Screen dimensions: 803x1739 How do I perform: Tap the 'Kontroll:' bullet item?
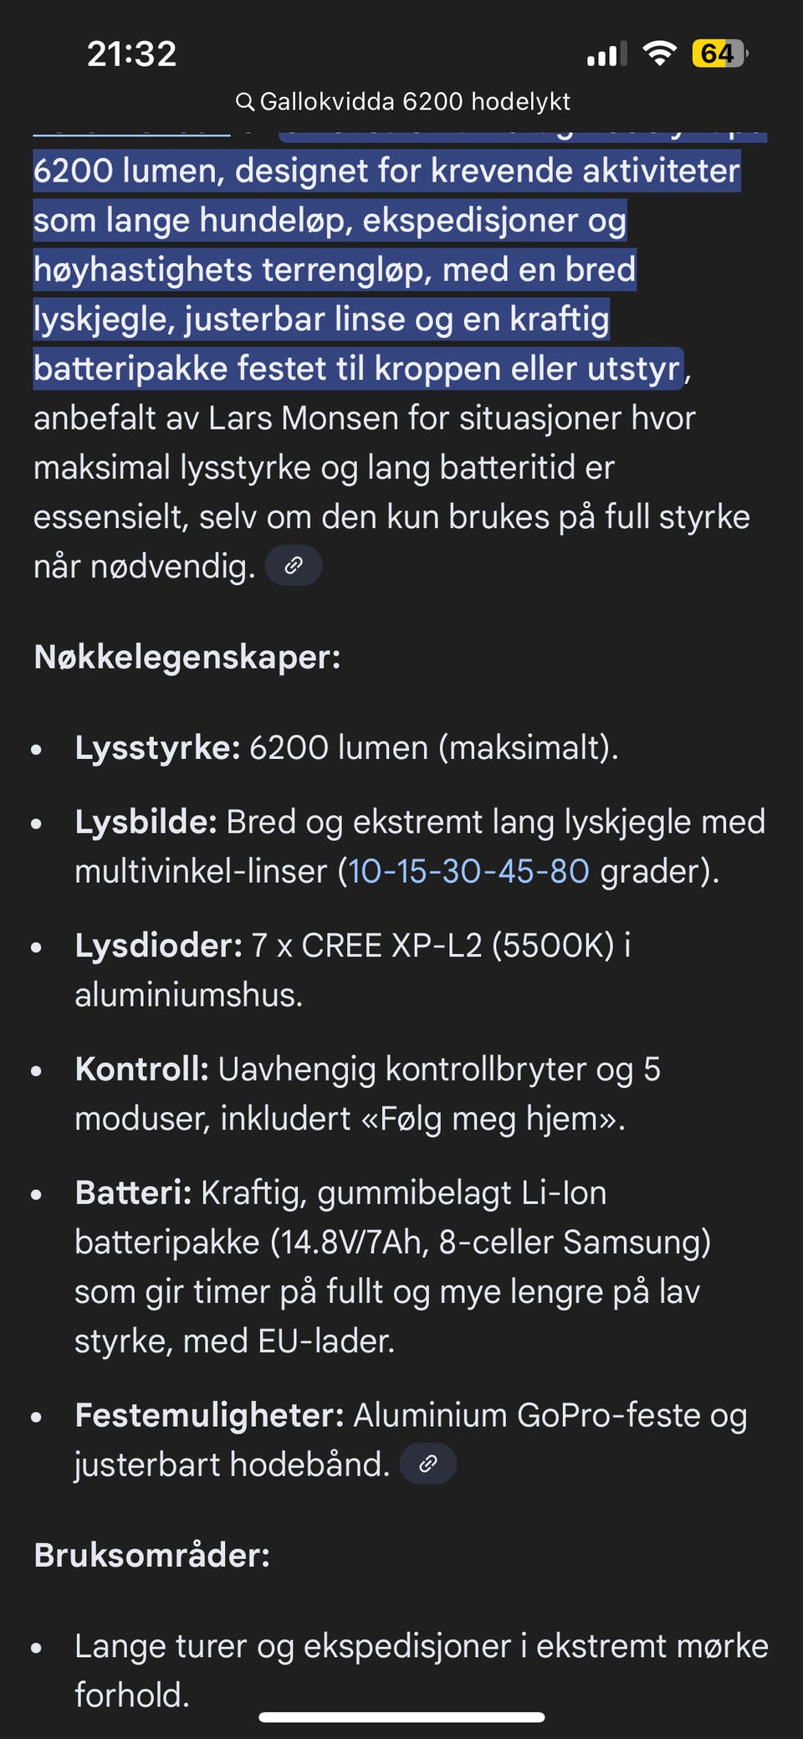tap(368, 1094)
